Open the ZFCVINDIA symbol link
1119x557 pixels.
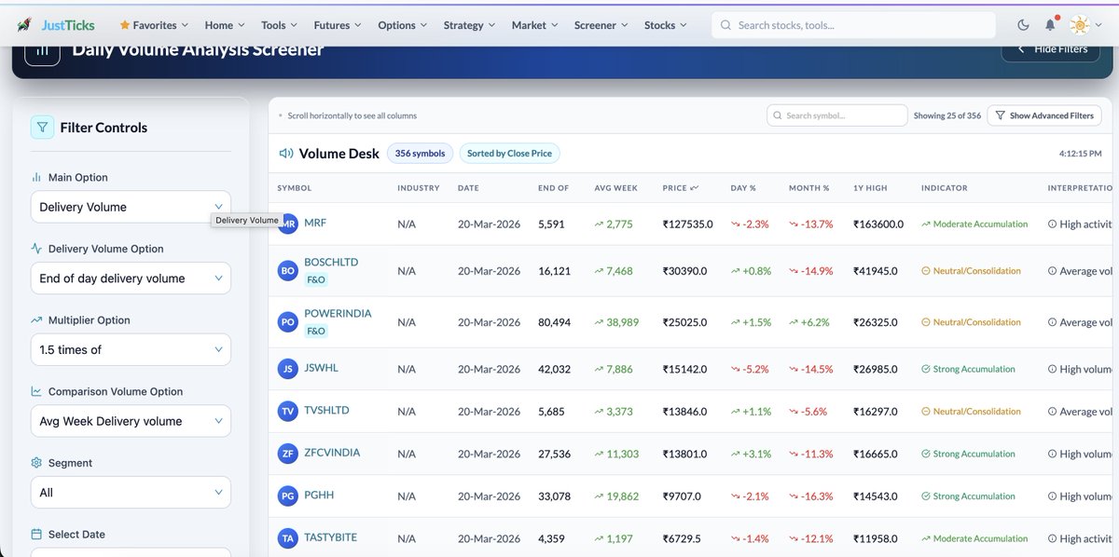pos(332,453)
